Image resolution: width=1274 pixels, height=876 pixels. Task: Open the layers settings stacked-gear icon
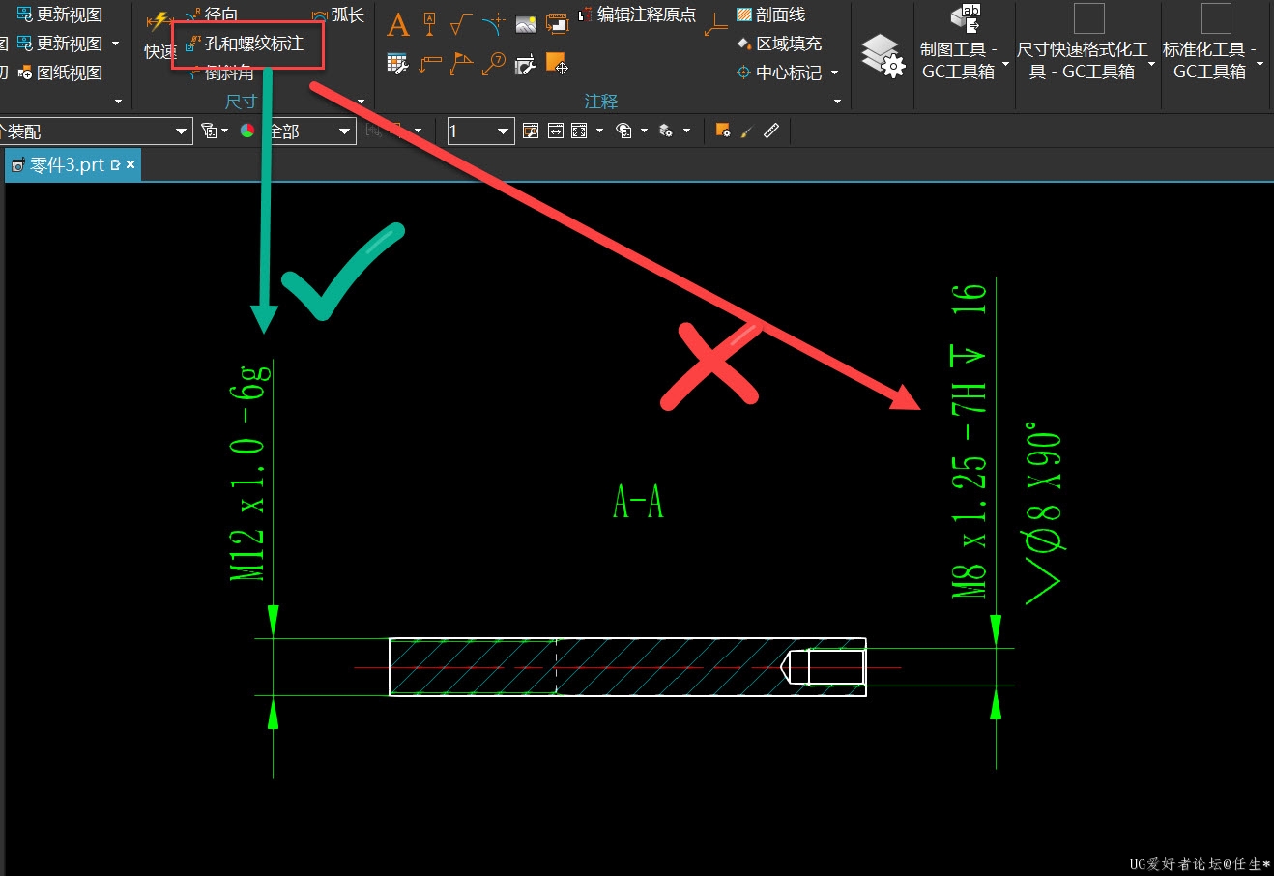[882, 55]
